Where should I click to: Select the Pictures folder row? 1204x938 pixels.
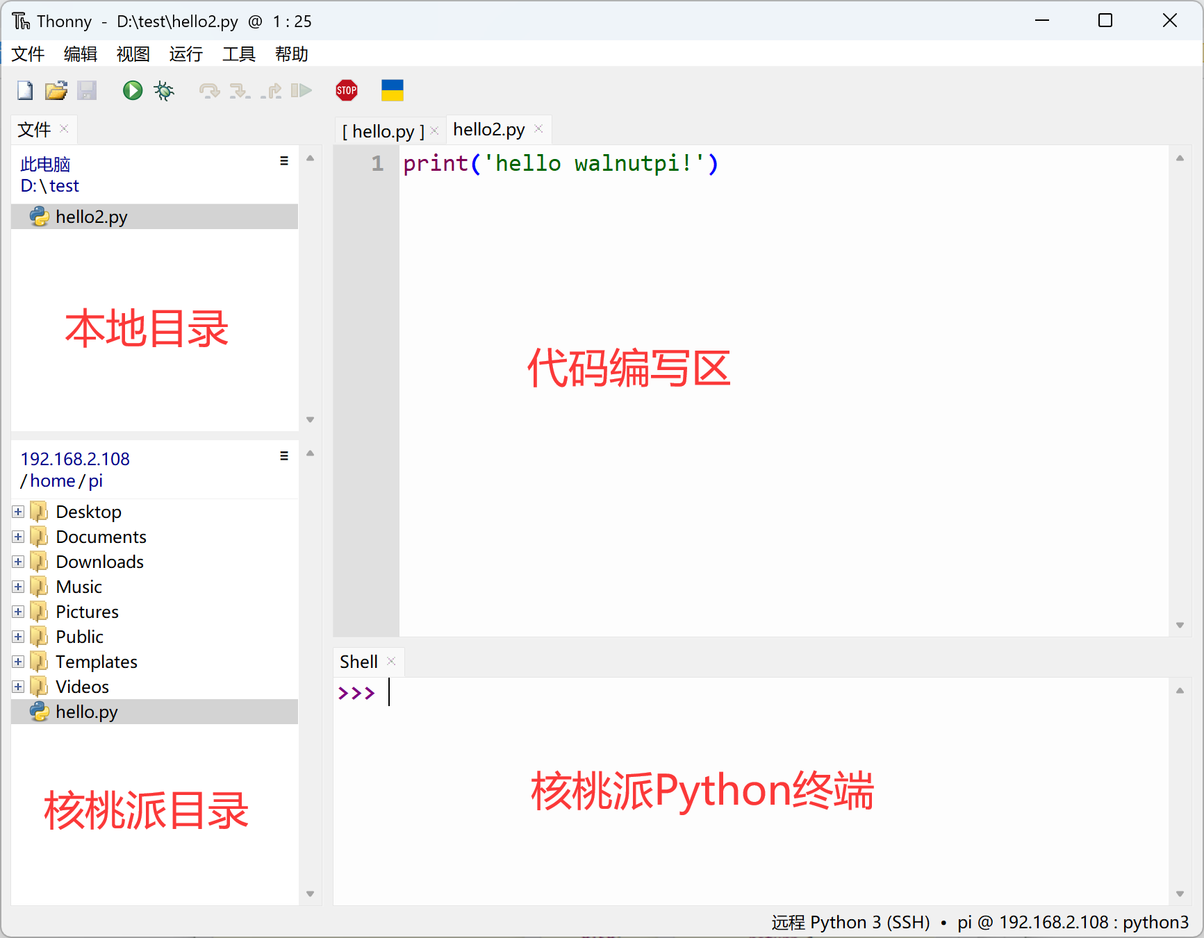(155, 612)
